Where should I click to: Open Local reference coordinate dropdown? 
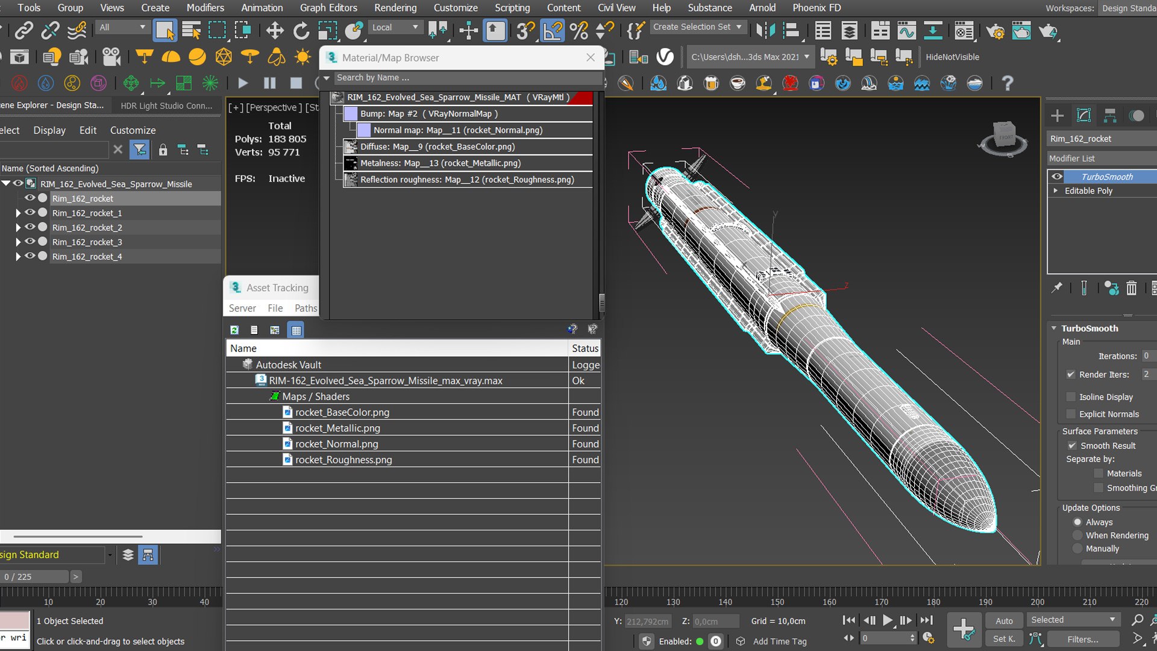(395, 27)
